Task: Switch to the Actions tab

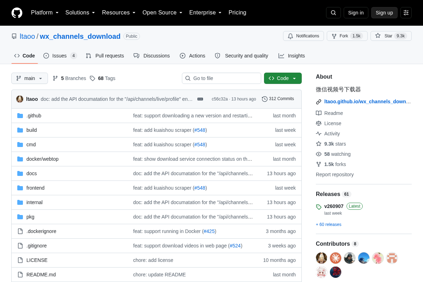Action: [x=192, y=56]
